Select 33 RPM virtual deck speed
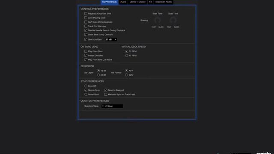 click(x=127, y=51)
